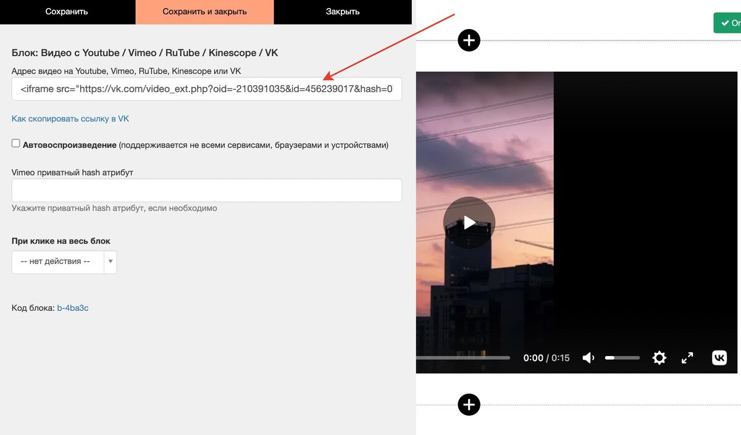Click Укажите приватный hash атрибут hint text
The width and height of the screenshot is (741, 435).
coord(114,209)
